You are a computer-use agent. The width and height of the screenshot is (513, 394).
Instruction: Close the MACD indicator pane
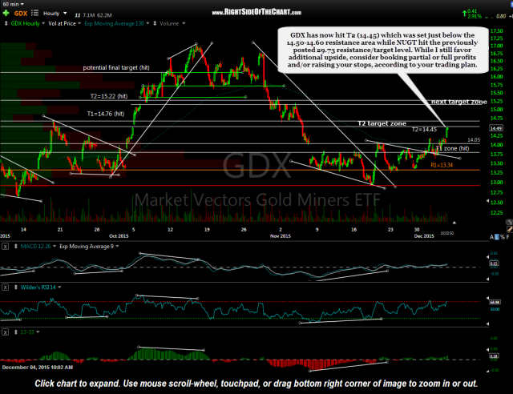(x=6, y=246)
